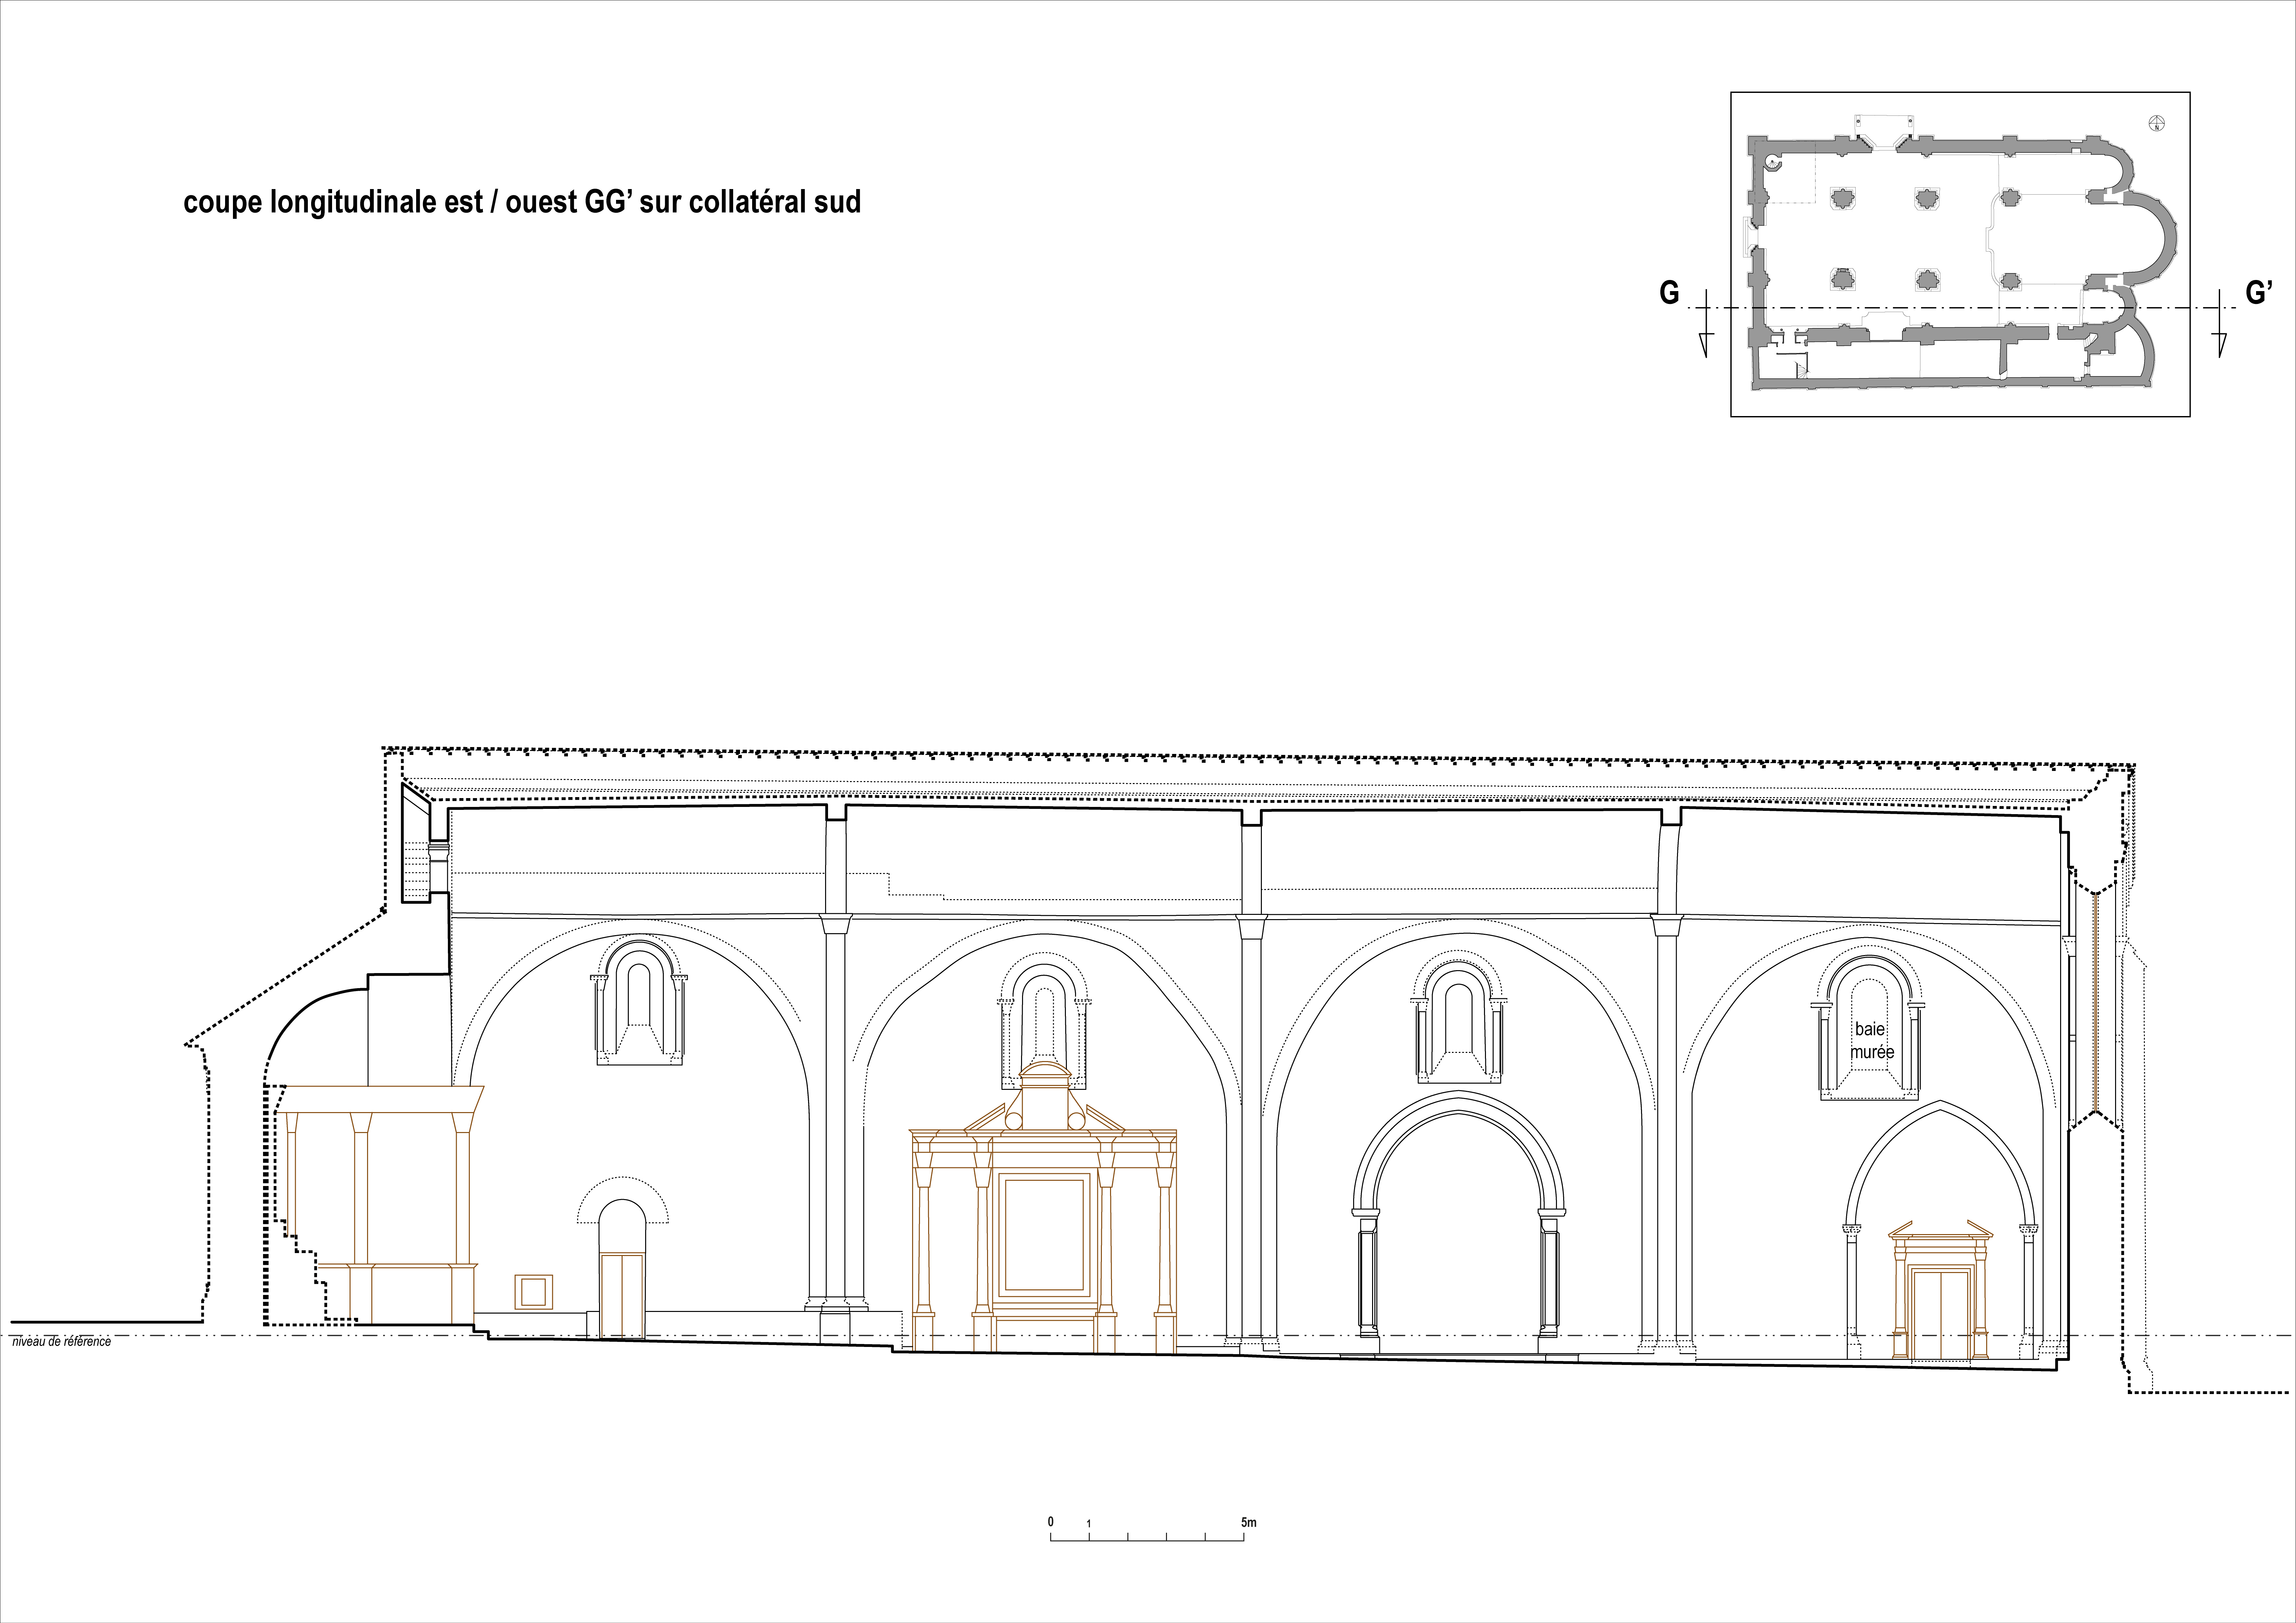Viewport: 2296px width, 1623px height.
Task: Click the "baie murée" annotation
Action: pos(1872,1040)
